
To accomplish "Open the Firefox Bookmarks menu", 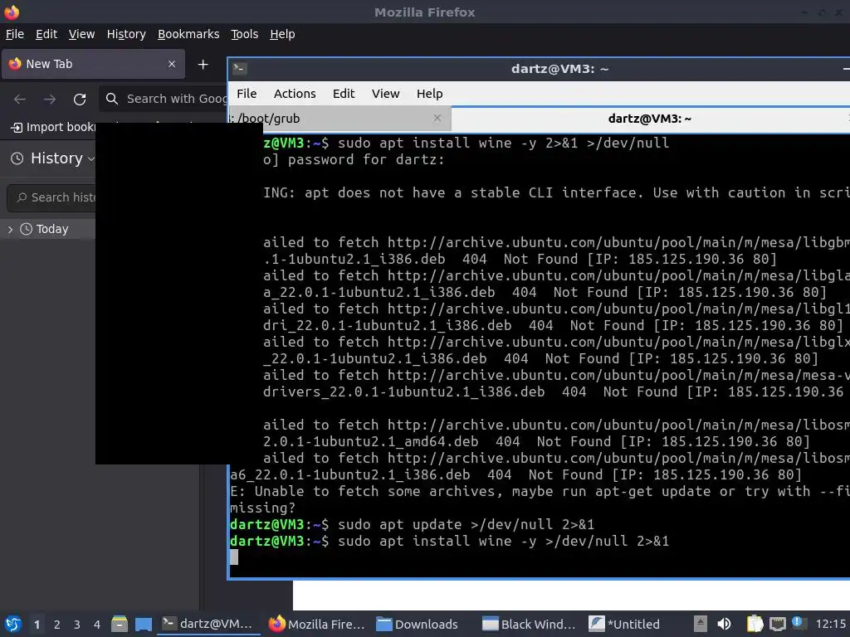I will point(188,34).
